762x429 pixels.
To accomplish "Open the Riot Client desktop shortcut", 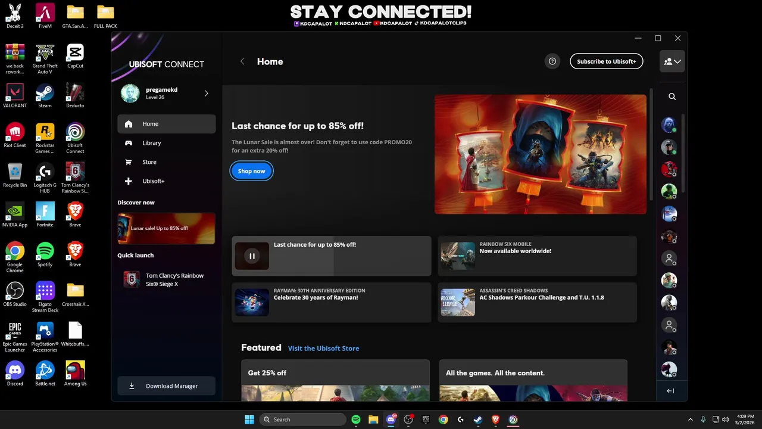I will coord(15,135).
